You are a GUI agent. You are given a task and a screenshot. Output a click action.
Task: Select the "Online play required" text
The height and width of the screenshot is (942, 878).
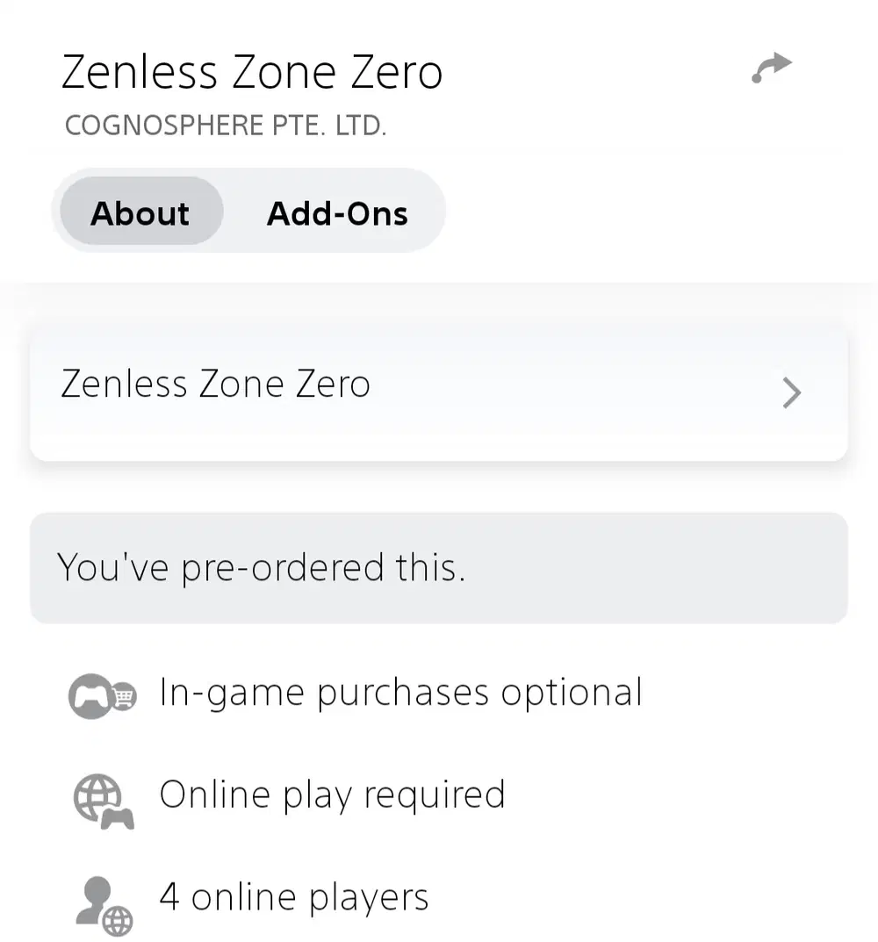point(332,795)
